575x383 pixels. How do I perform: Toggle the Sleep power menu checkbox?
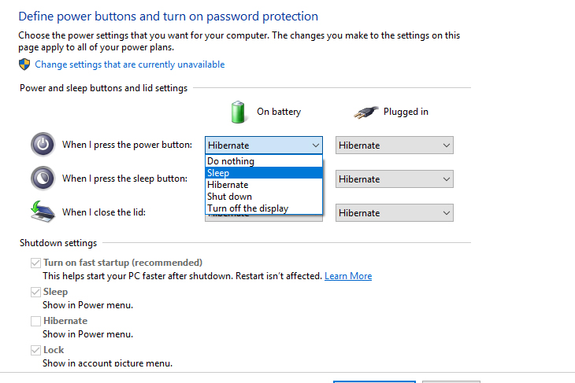click(x=35, y=292)
